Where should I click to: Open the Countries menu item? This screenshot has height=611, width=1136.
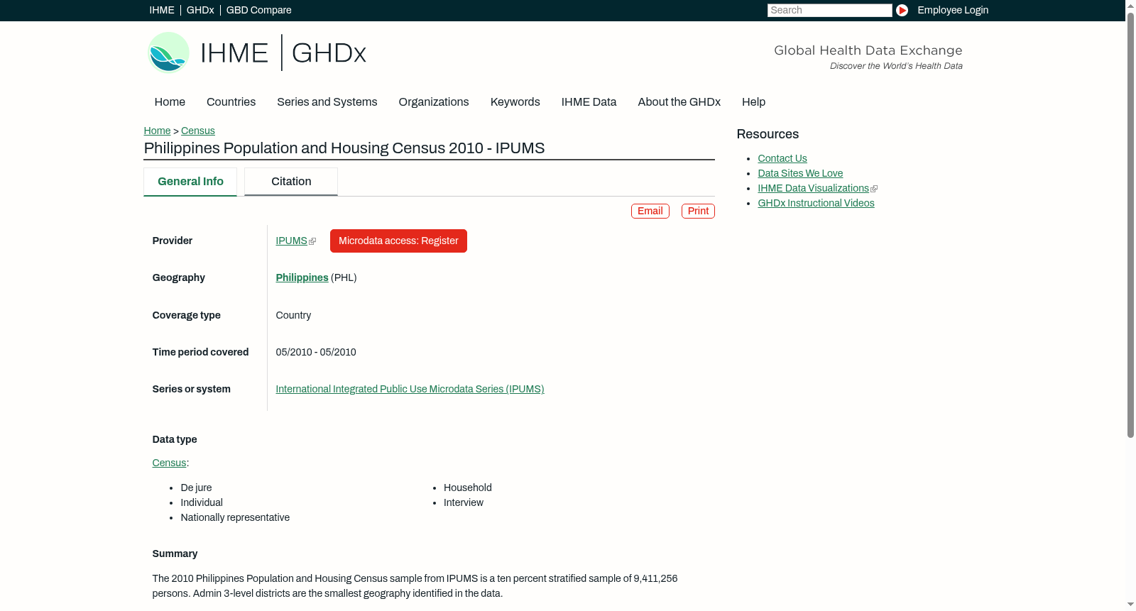[231, 102]
